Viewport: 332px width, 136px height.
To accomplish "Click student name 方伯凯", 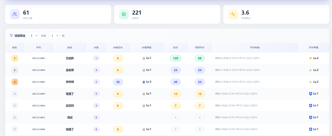I will point(70,58).
